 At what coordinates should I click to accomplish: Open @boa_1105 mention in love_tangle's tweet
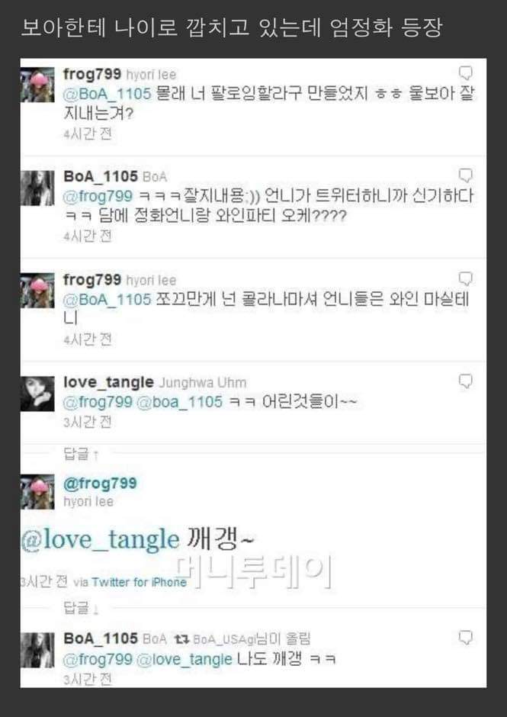click(x=180, y=402)
